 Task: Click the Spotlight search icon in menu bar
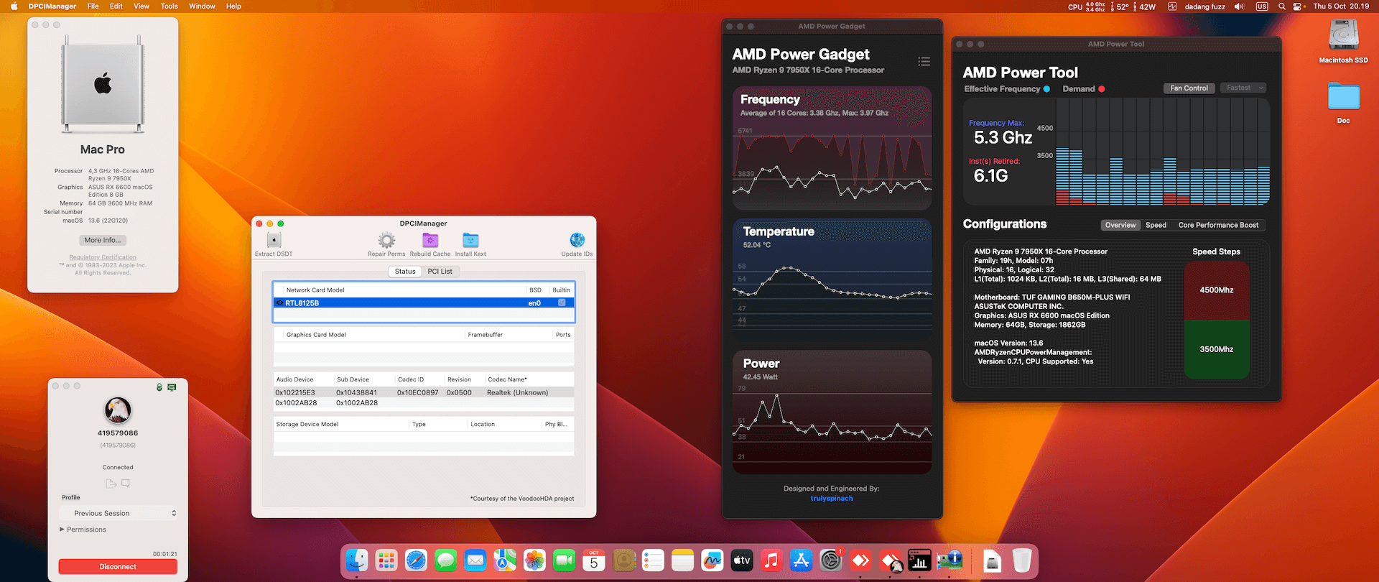(x=1282, y=6)
